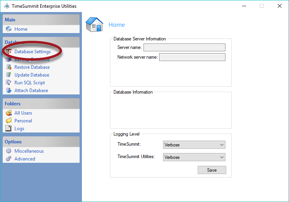Minimize the TimeSummit Enterprise Utilities window

[244, 6]
